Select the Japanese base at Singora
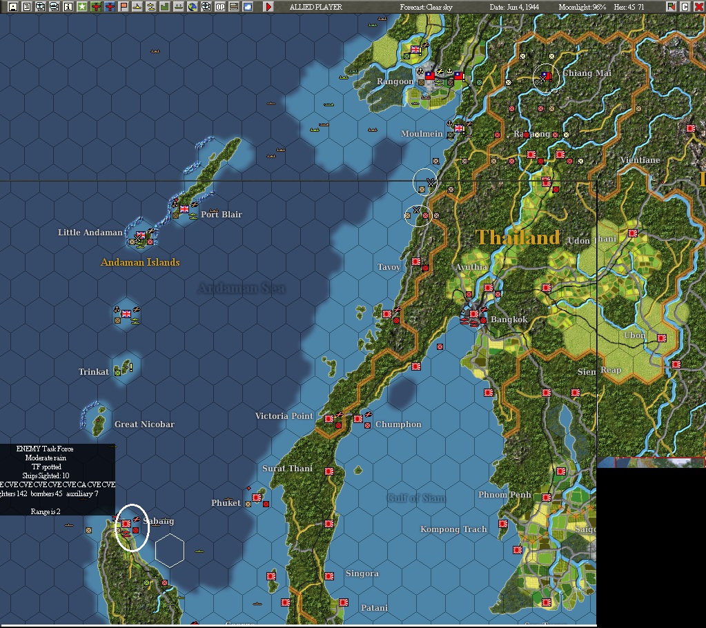Image resolution: width=706 pixels, height=628 pixels. pyautogui.click(x=329, y=576)
